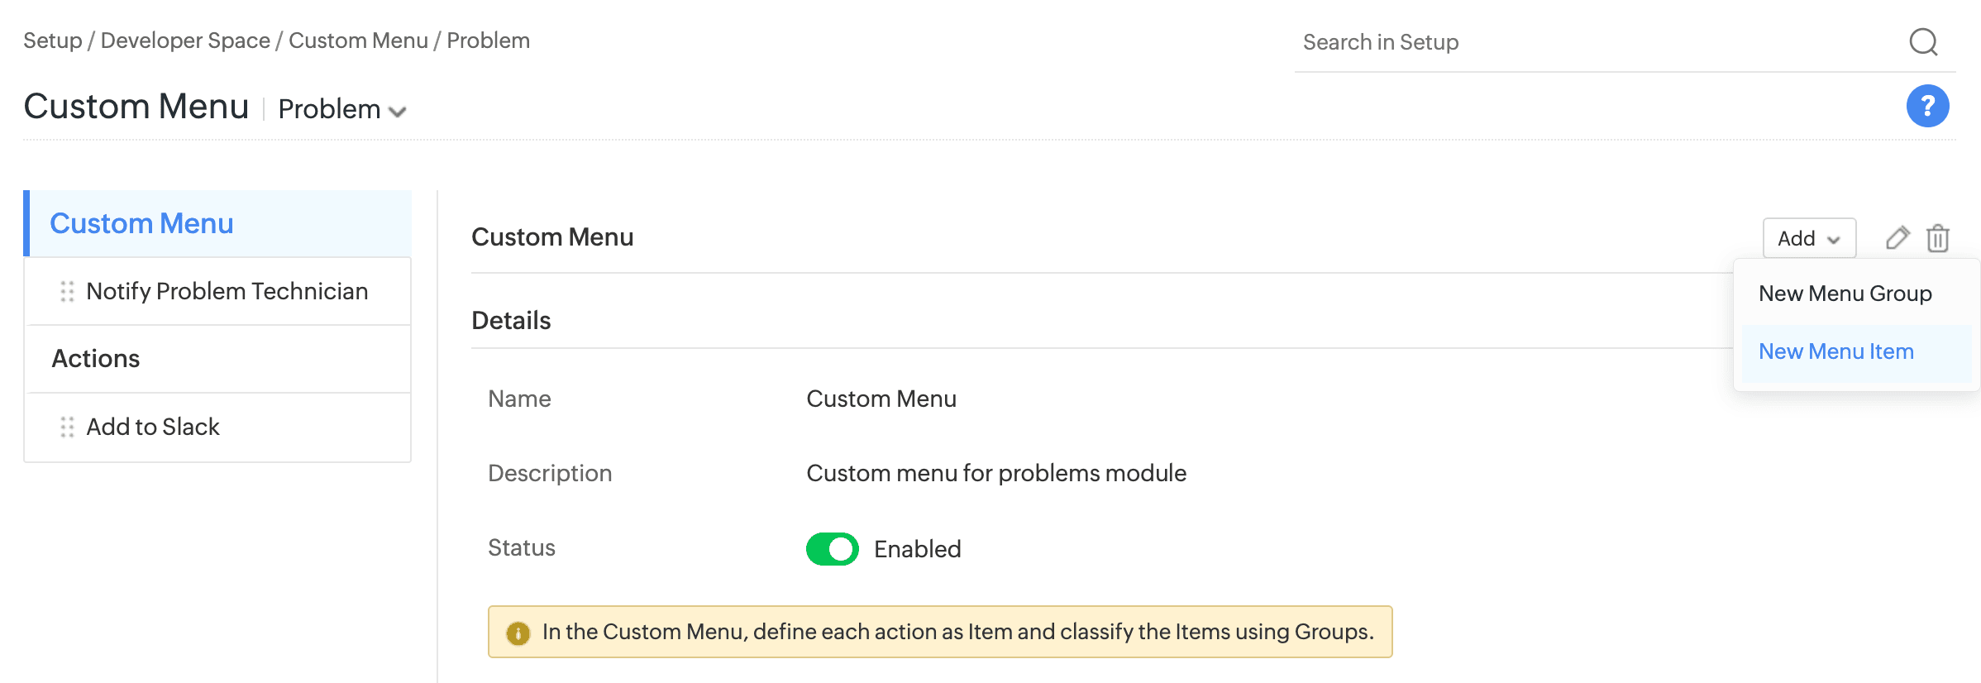Click the pencil edit icon
This screenshot has width=1981, height=683.
(1897, 238)
